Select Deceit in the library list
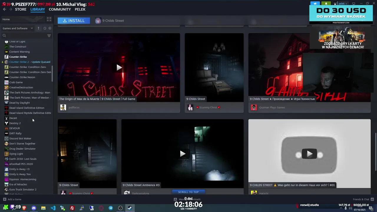 [13, 118]
